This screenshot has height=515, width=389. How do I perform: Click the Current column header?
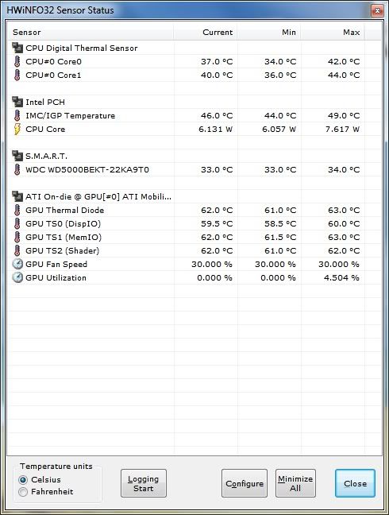coord(206,32)
